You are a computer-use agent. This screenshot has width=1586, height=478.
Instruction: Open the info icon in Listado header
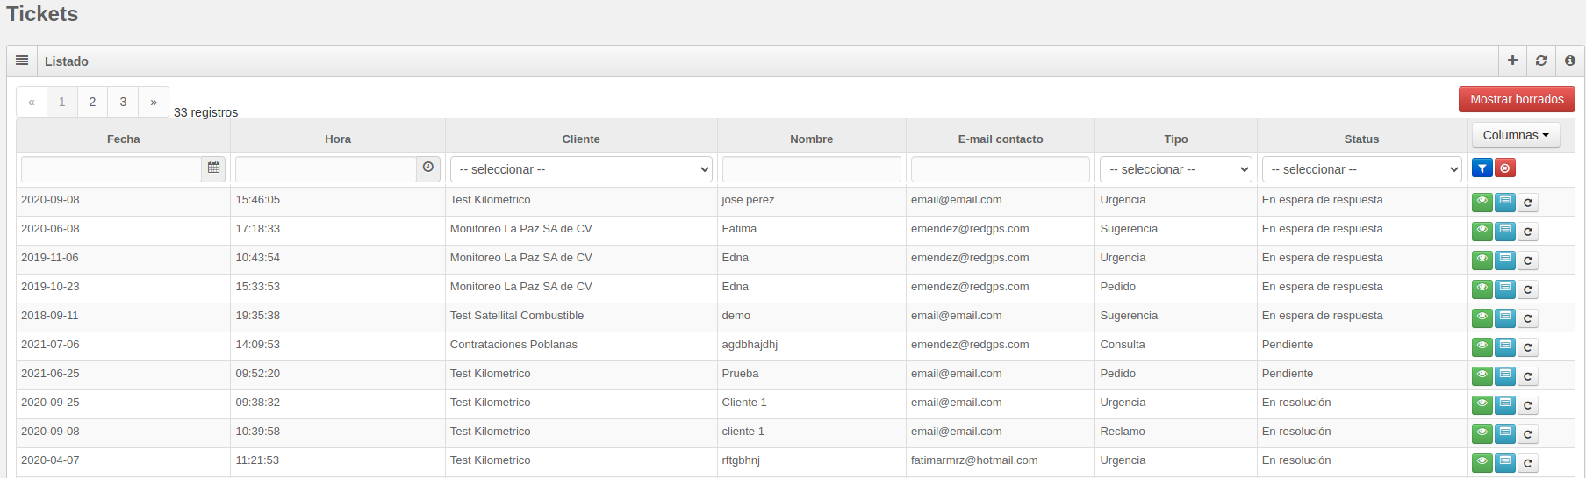pyautogui.click(x=1570, y=61)
